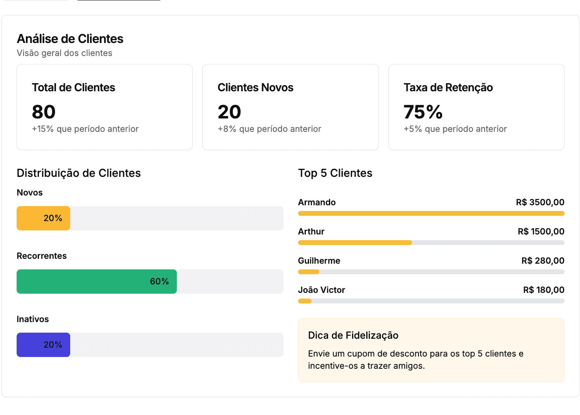Click the subtitle Visão geral dos clientes
The height and width of the screenshot is (415, 580).
64,53
